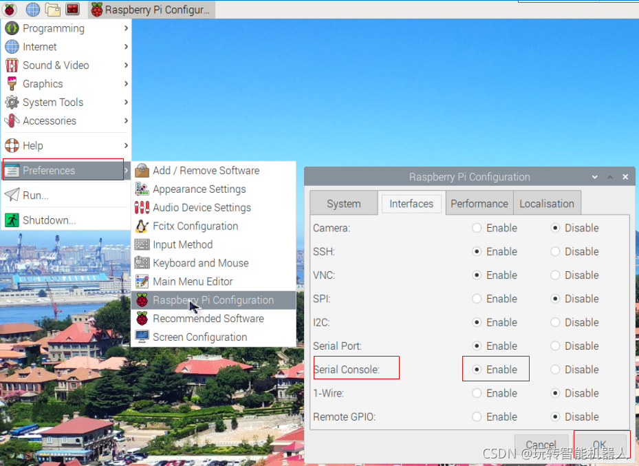This screenshot has width=639, height=466.
Task: Click the Recommended Software raspberry icon
Action: tap(142, 319)
